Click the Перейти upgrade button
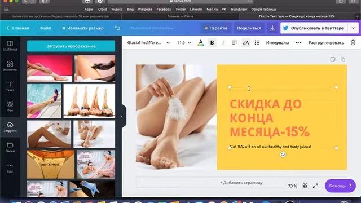 pos(215,28)
